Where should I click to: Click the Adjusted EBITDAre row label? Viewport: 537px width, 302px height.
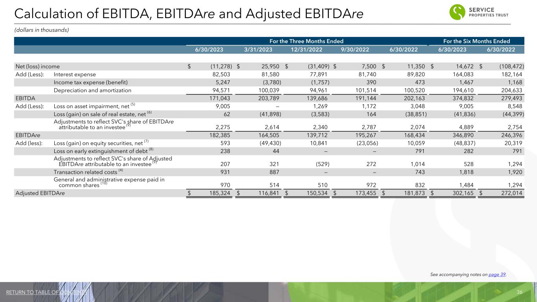tap(40, 193)
